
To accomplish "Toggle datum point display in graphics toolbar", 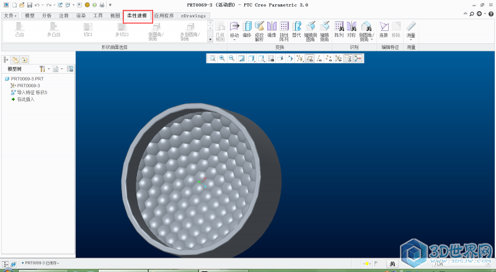I will tap(329, 58).
